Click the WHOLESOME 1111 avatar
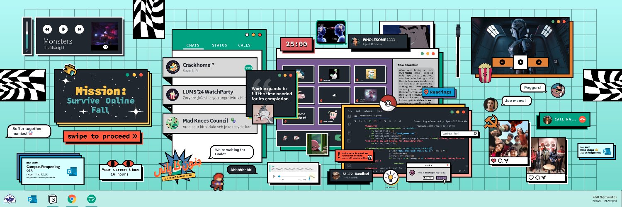Viewport: 622px width, 207px height. (355, 42)
